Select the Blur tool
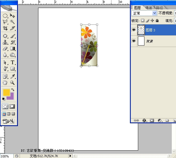This screenshot has width=176, height=158. coord(5,55)
